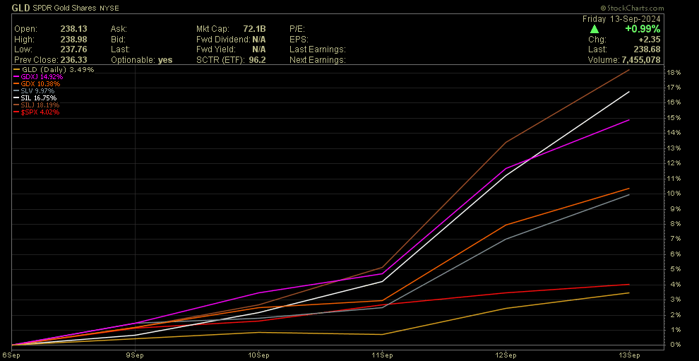The width and height of the screenshot is (699, 361).
Task: Click the 5% label on y-axis
Action: tap(676, 269)
